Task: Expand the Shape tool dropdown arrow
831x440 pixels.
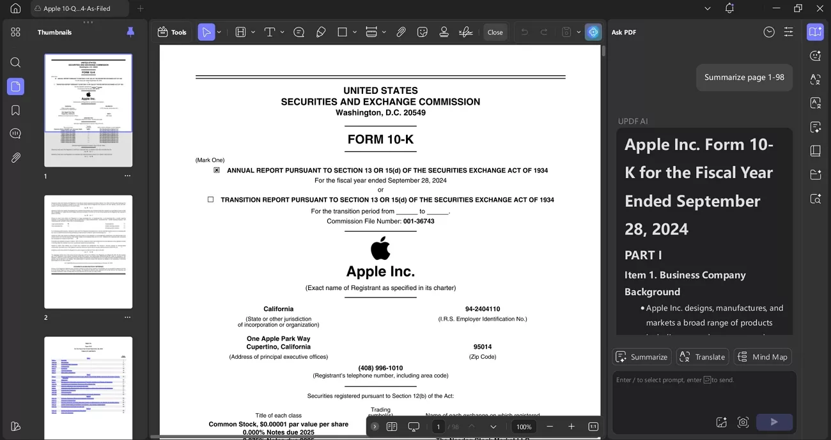Action: [354, 32]
